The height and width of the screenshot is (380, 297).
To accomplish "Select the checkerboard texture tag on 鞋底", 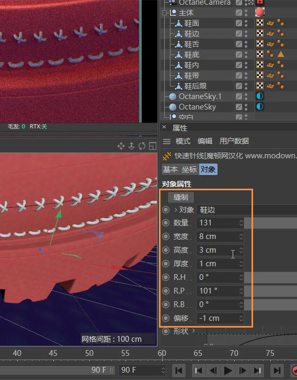I will coord(260,55).
